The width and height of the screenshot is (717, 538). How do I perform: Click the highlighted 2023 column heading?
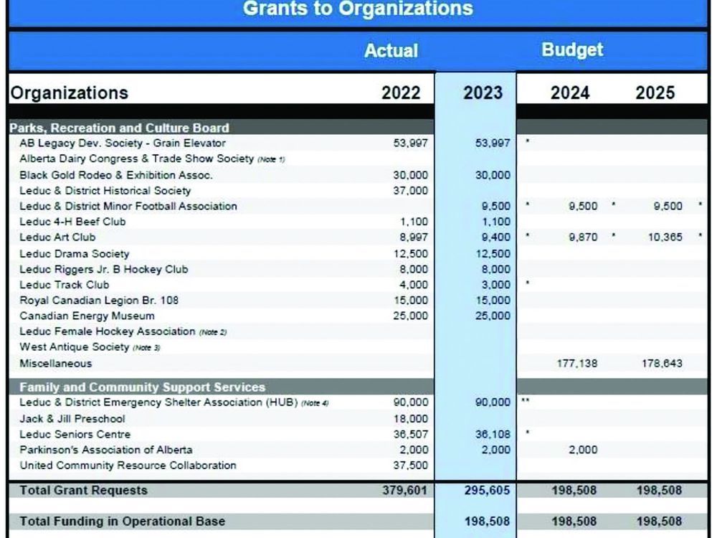481,92
